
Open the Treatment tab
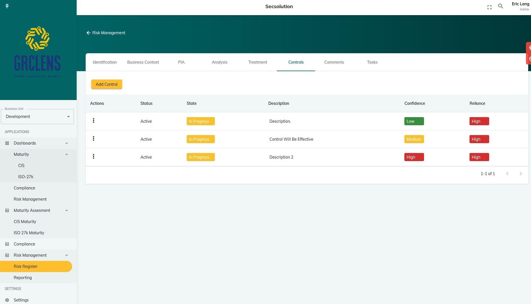258,62
